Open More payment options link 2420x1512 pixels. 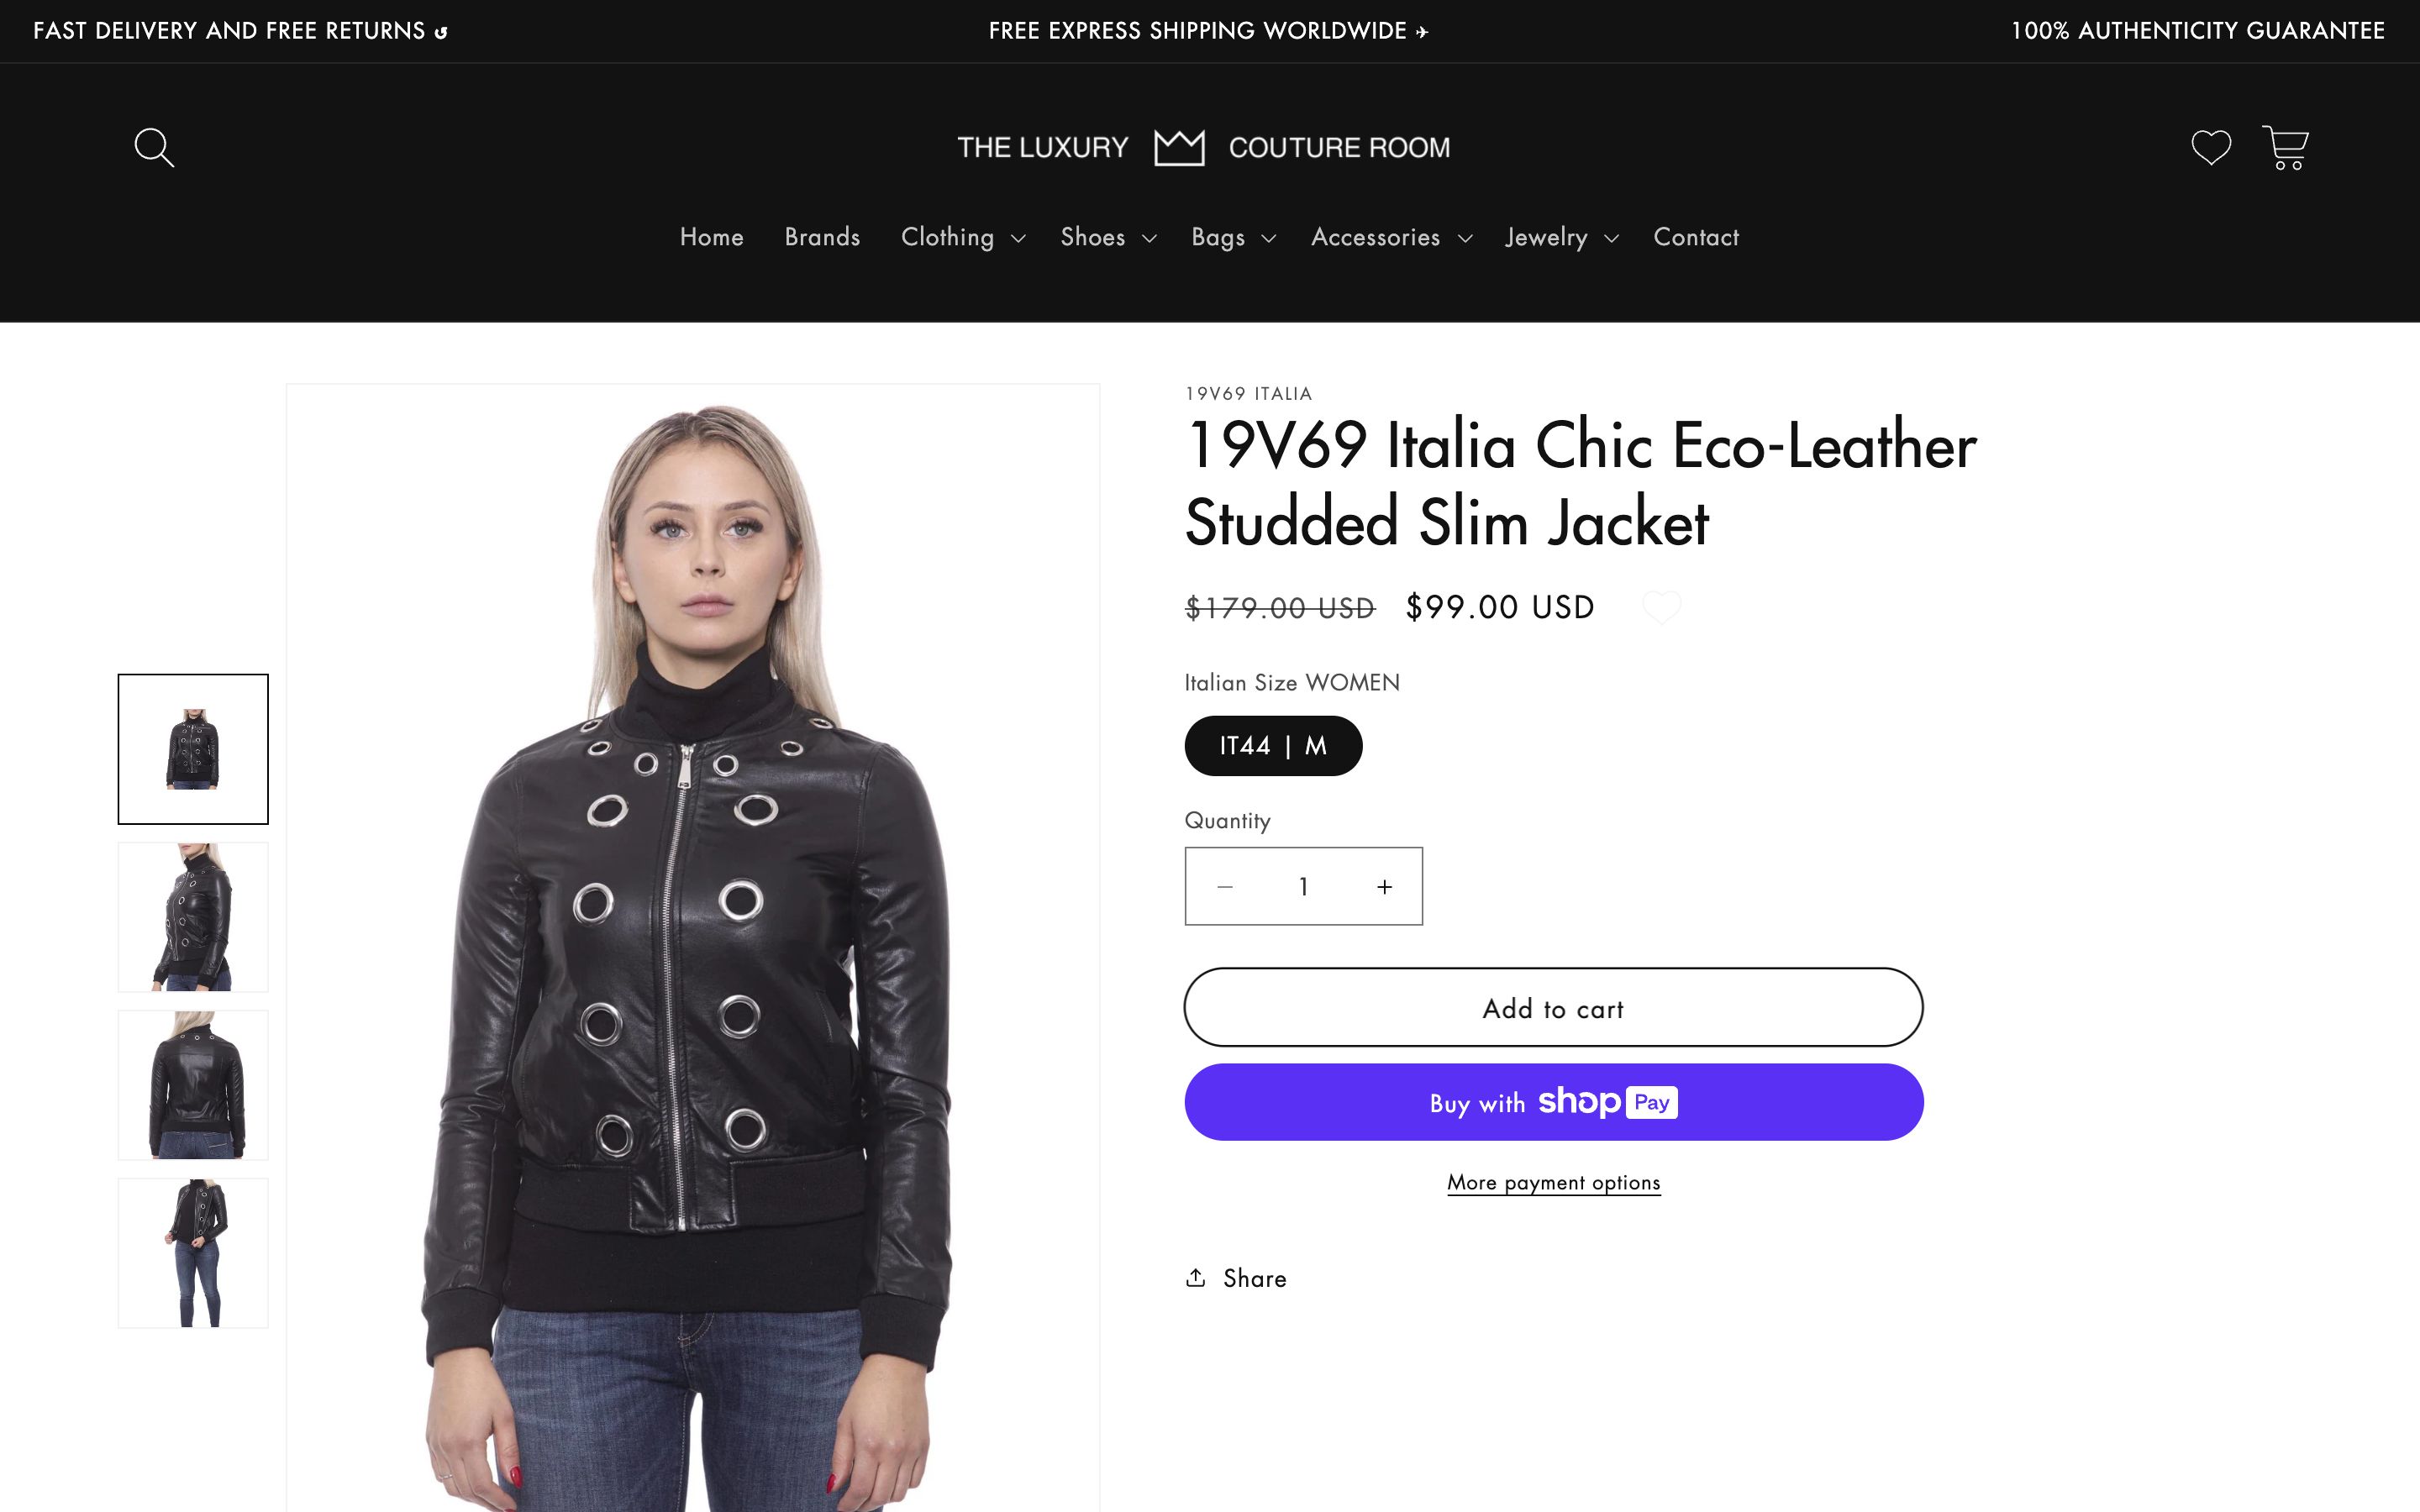[1553, 1182]
